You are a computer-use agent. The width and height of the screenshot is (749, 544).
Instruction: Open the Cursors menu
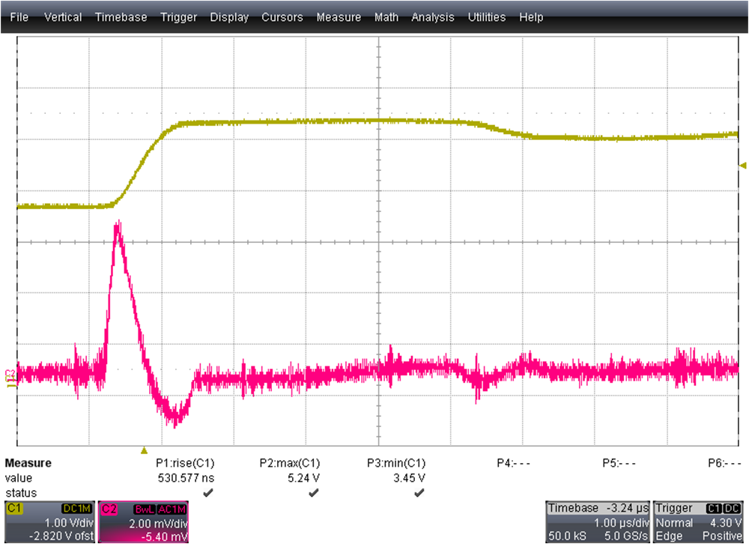pos(282,16)
